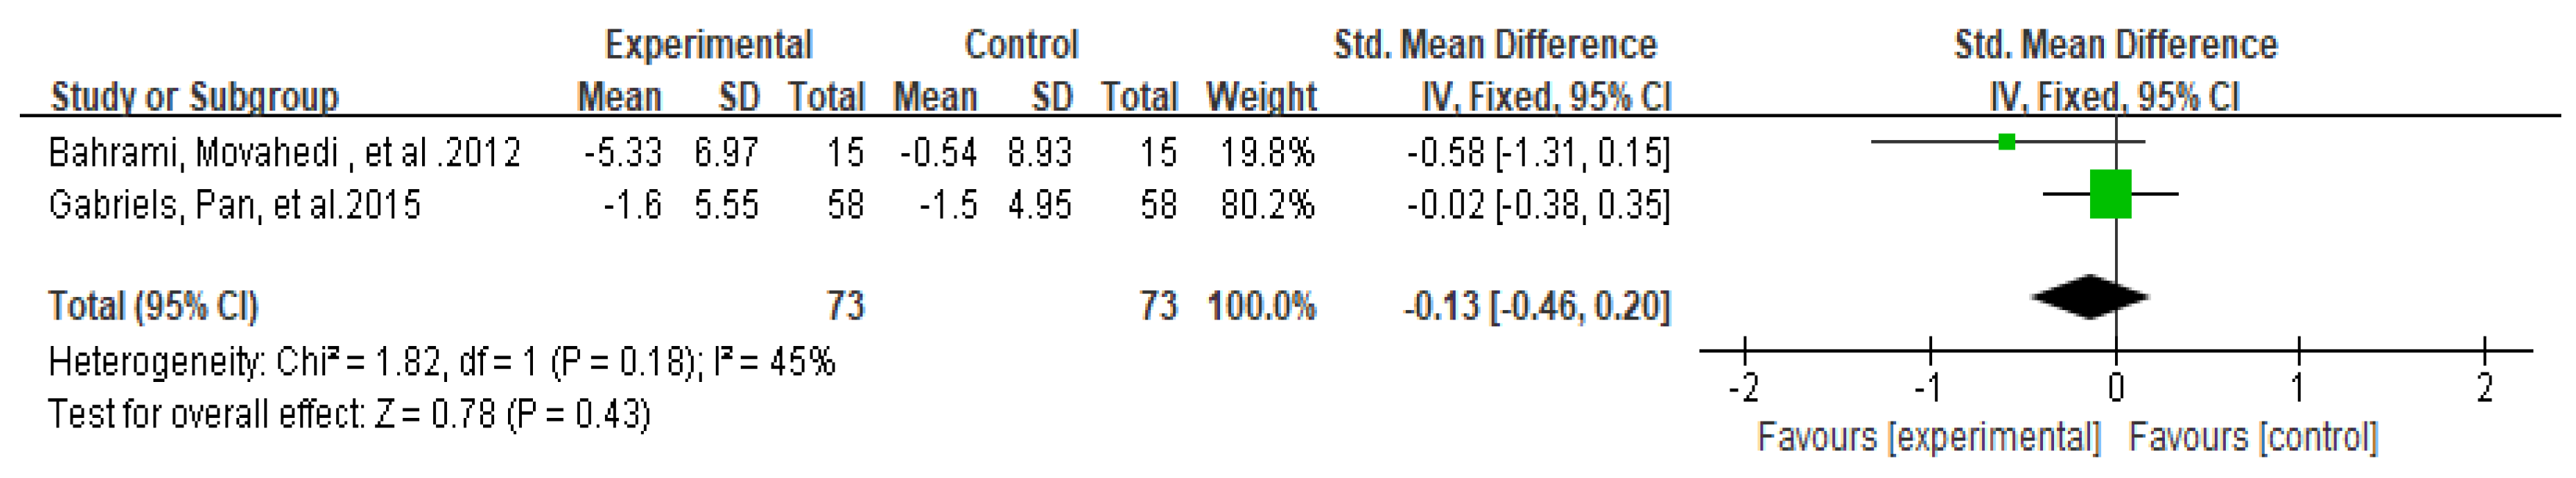The width and height of the screenshot is (2576, 478).
Task: Click the Total (95% CI) row label
Action: 153,306
